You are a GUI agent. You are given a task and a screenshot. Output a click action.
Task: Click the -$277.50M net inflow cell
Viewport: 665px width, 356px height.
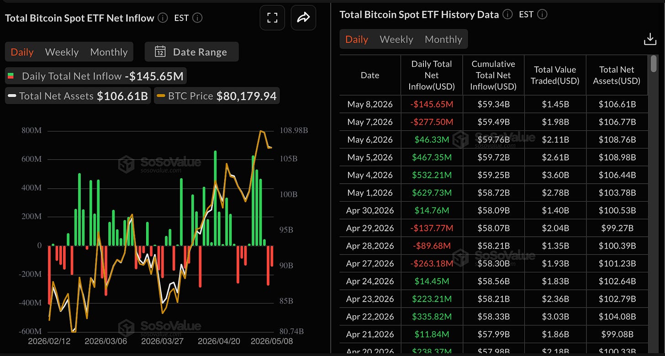point(432,122)
